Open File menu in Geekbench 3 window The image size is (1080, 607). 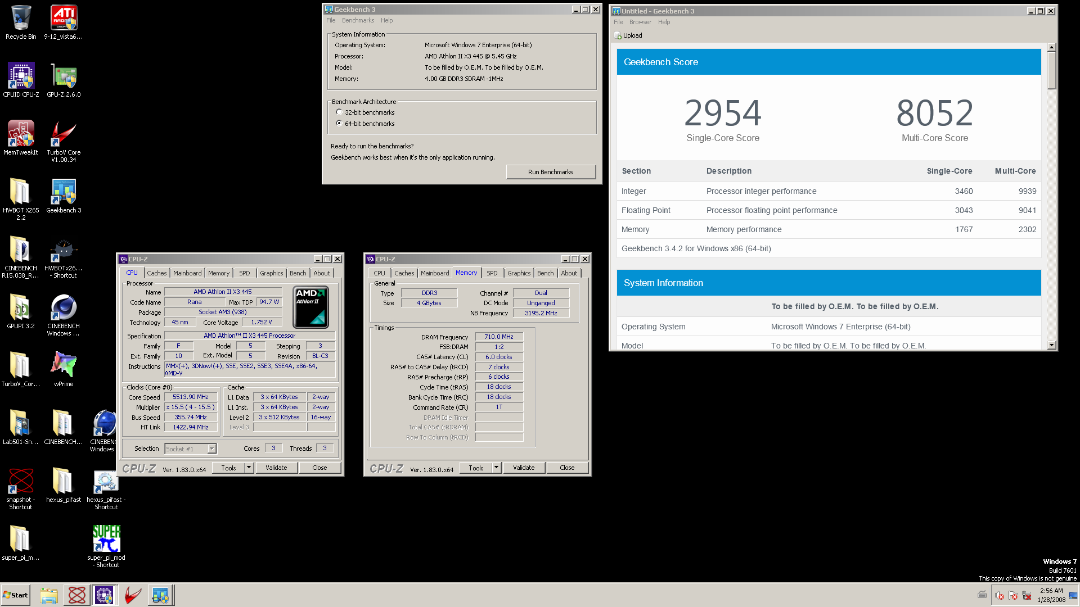click(331, 20)
